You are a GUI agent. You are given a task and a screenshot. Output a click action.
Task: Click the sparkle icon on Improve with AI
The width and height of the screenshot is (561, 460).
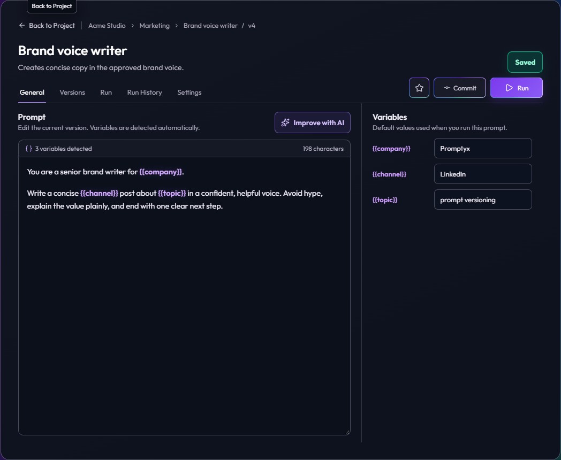(x=285, y=122)
